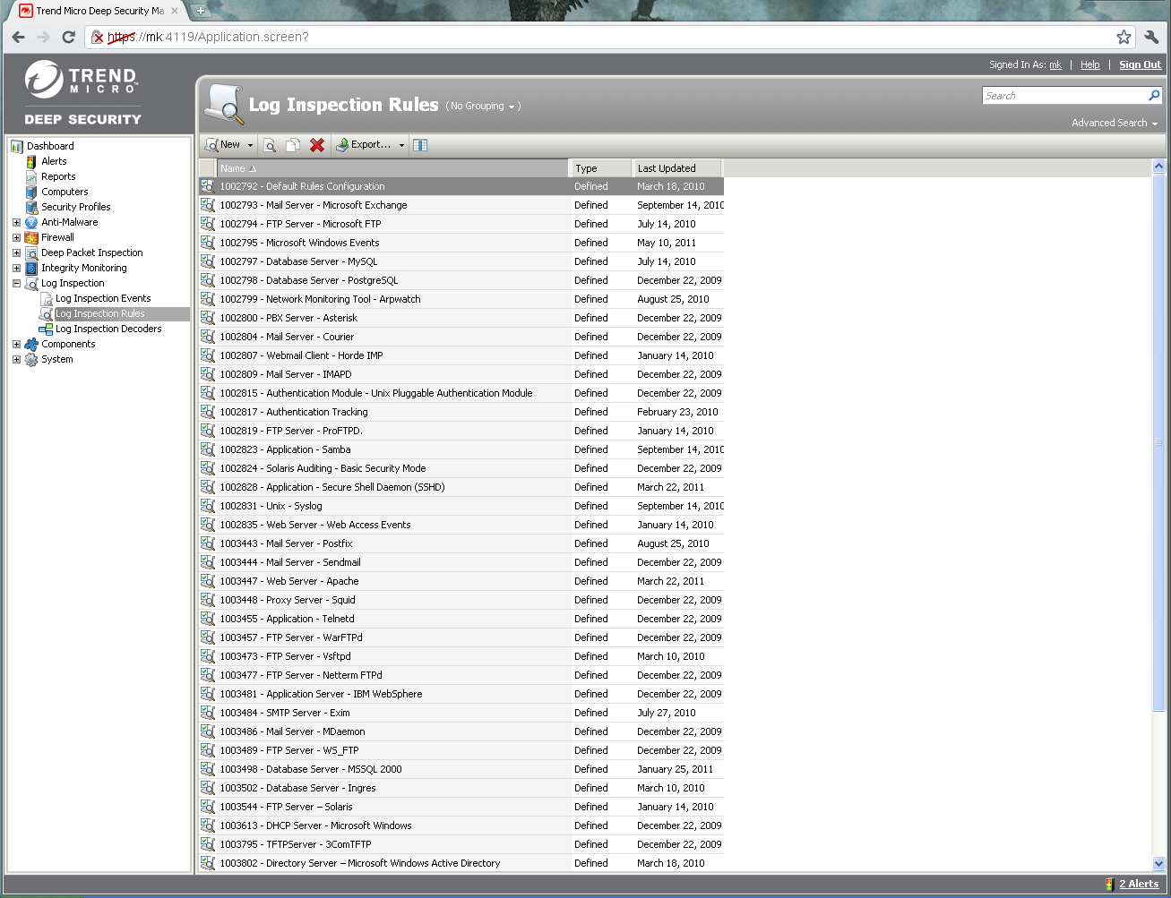Click the Security Profiles icon
This screenshot has height=898, width=1171.
click(x=31, y=207)
